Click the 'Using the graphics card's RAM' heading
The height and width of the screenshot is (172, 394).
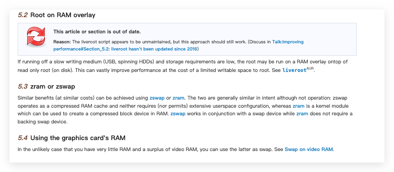pos(78,138)
